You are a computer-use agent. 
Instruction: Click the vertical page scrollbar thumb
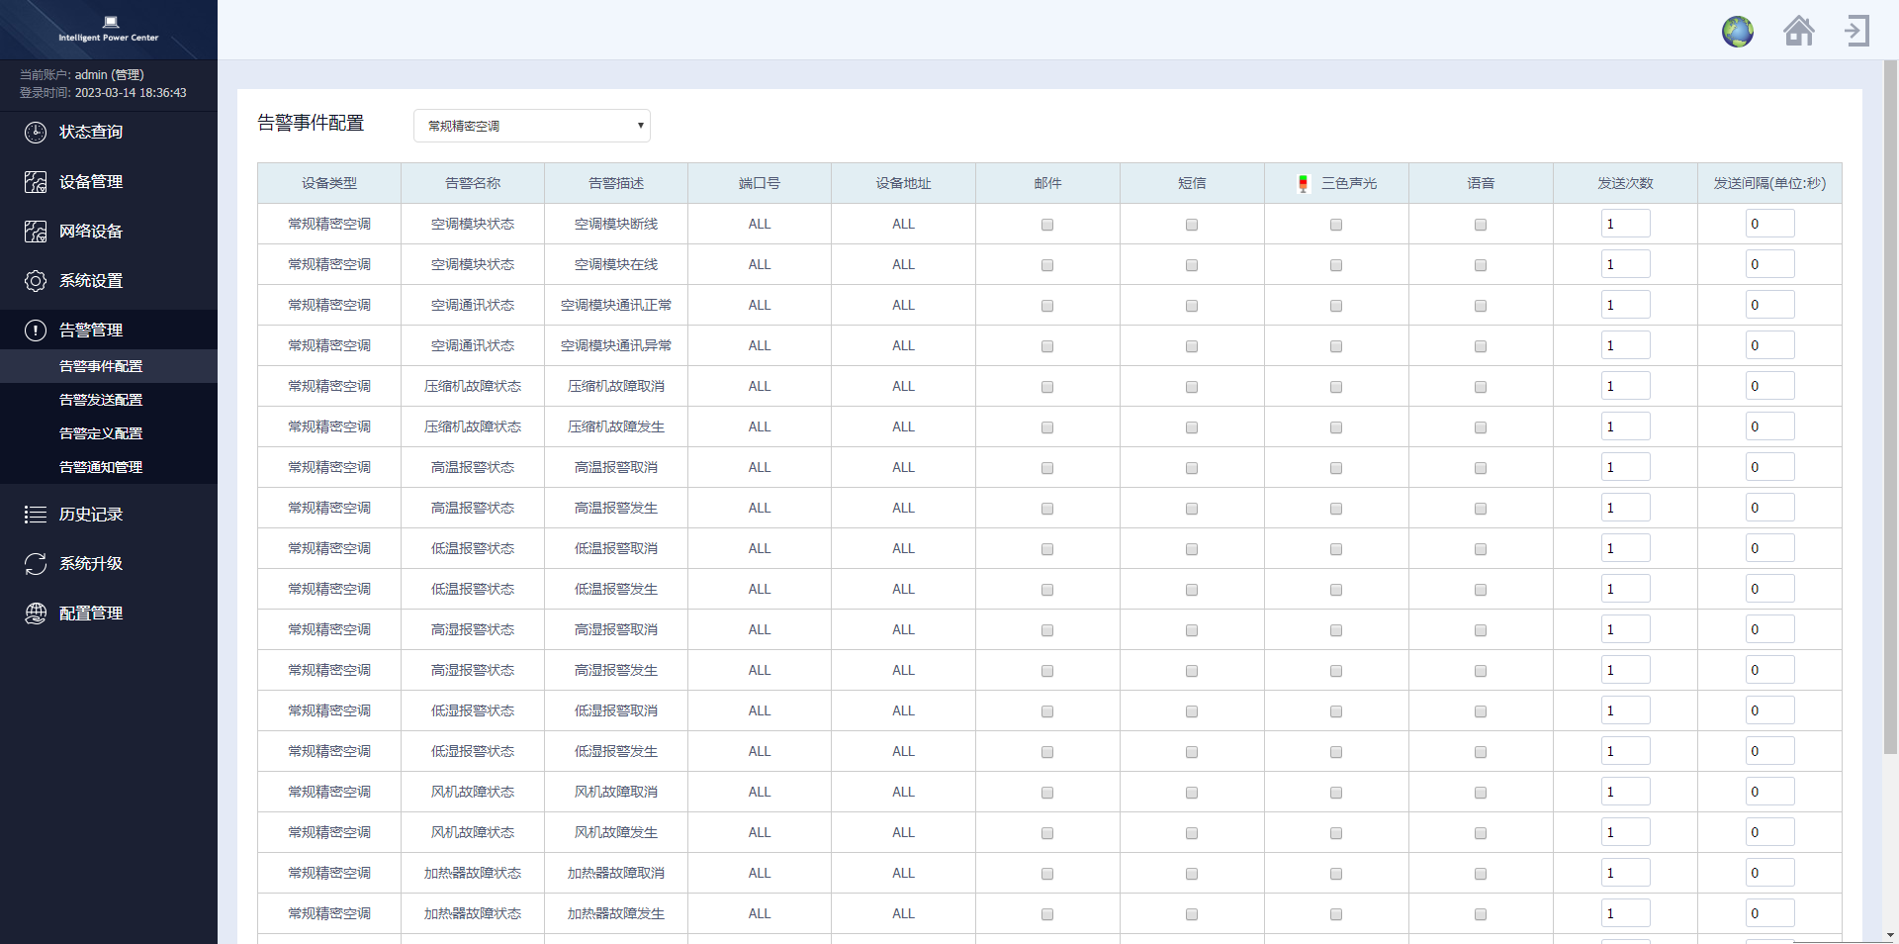[1890, 406]
